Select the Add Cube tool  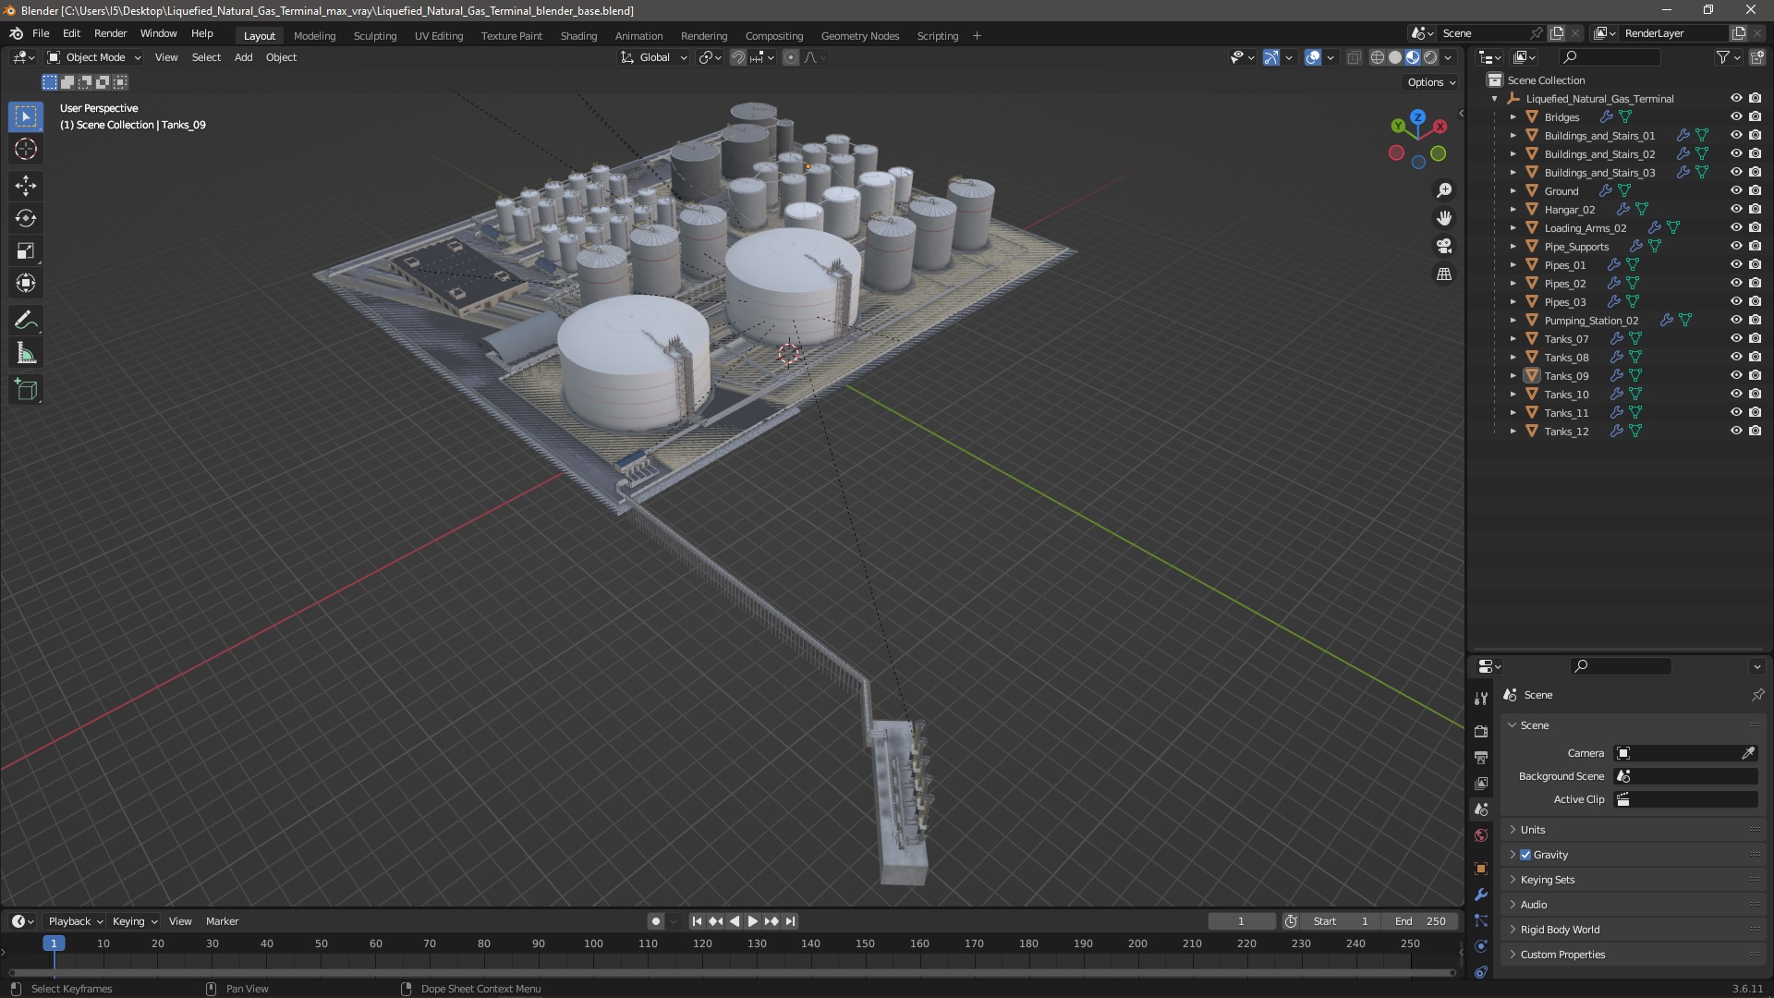tap(26, 390)
